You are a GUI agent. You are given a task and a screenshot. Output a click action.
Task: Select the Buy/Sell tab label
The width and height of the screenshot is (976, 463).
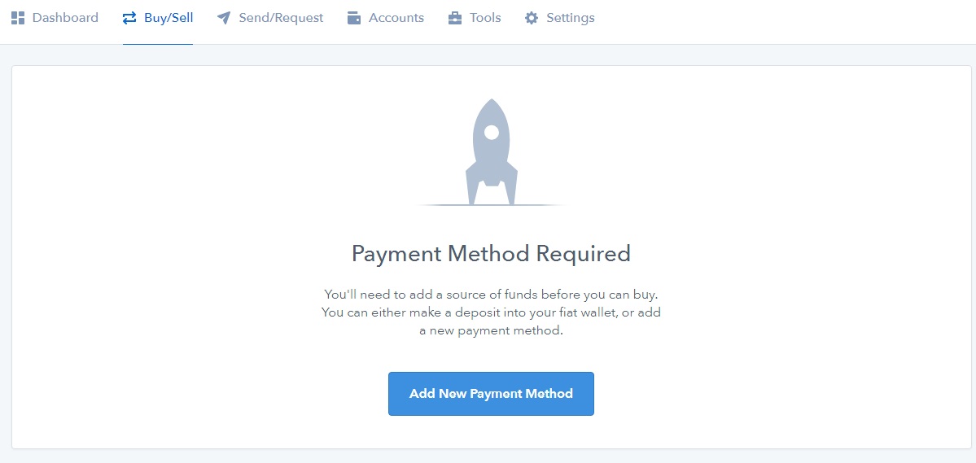pyautogui.click(x=169, y=18)
